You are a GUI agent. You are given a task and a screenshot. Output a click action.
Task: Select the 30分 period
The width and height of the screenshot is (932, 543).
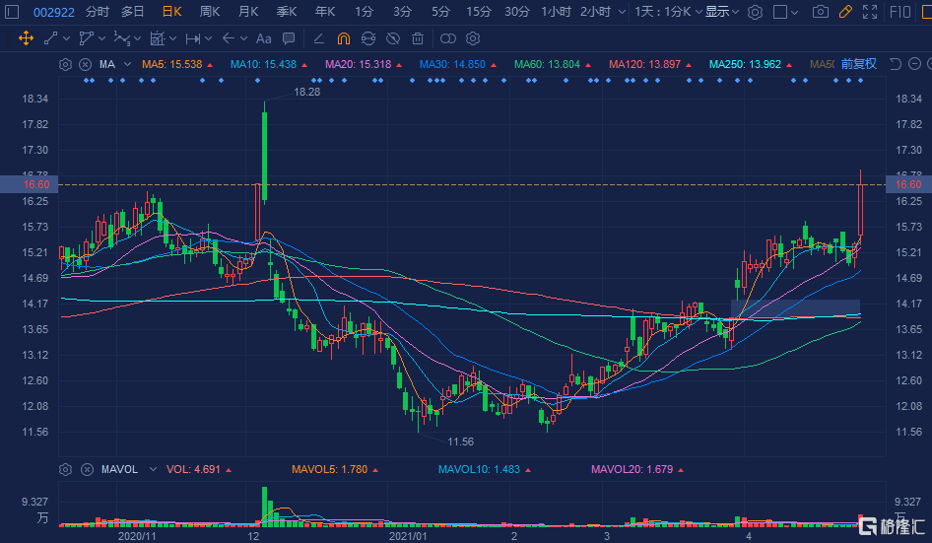(517, 12)
